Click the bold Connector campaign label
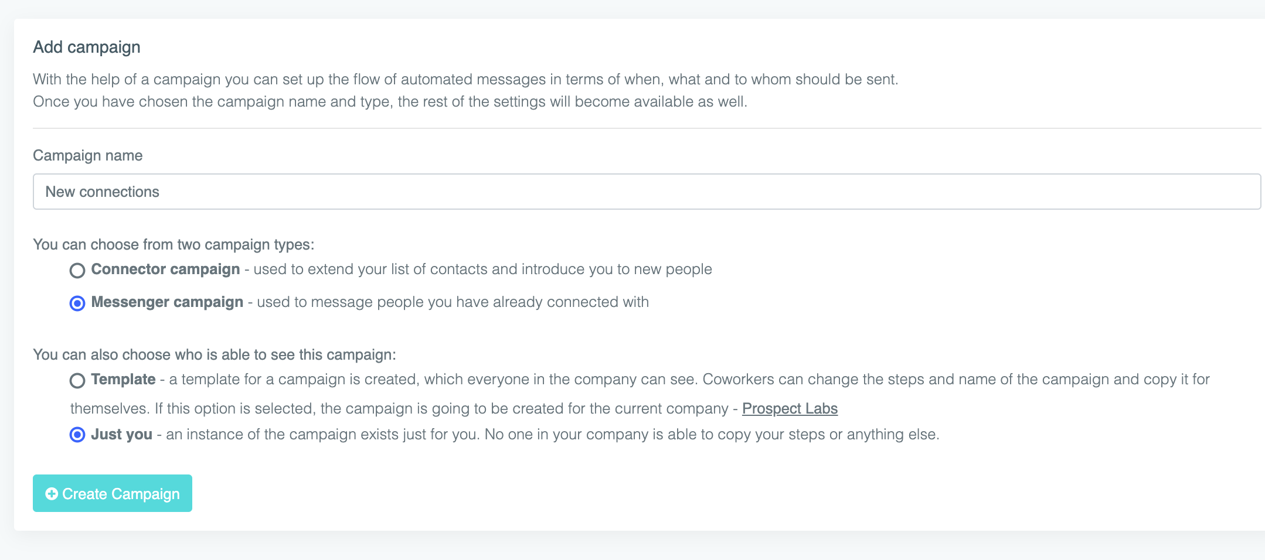Viewport: 1265px width, 560px height. [165, 269]
